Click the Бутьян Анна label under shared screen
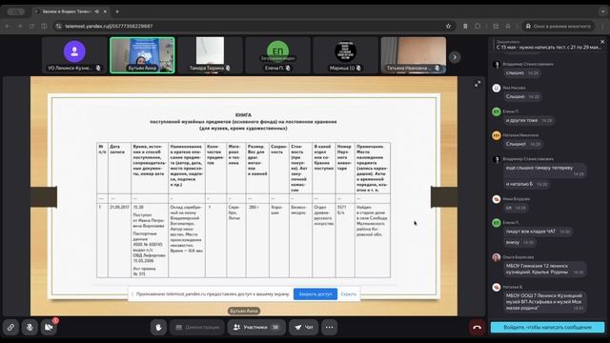The height and width of the screenshot is (343, 610). (x=244, y=311)
